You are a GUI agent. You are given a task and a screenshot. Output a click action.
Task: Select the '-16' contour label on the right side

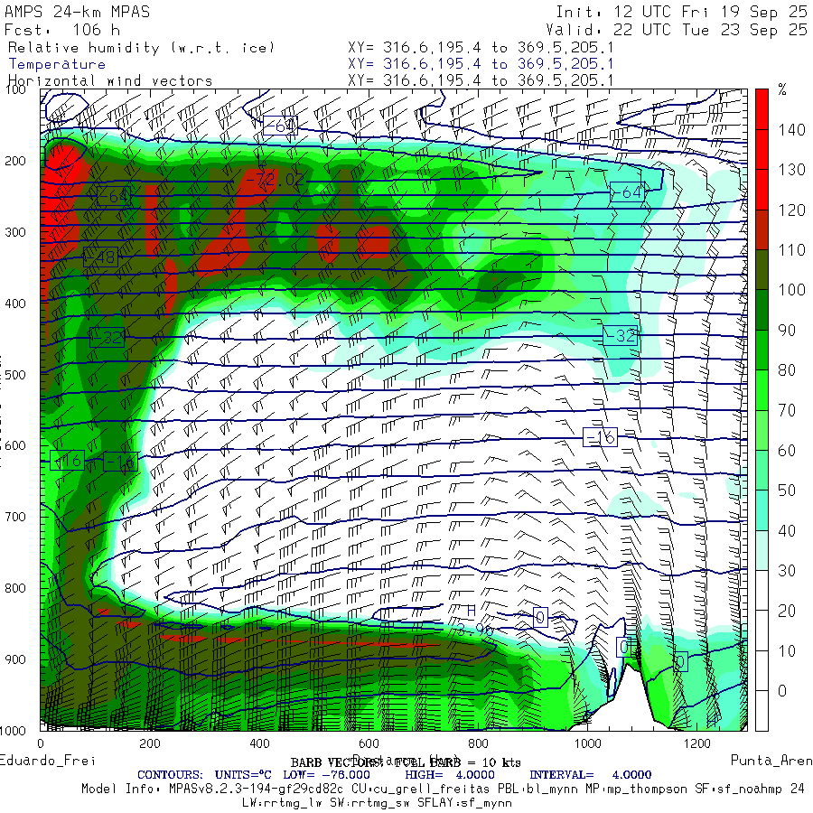(x=600, y=437)
